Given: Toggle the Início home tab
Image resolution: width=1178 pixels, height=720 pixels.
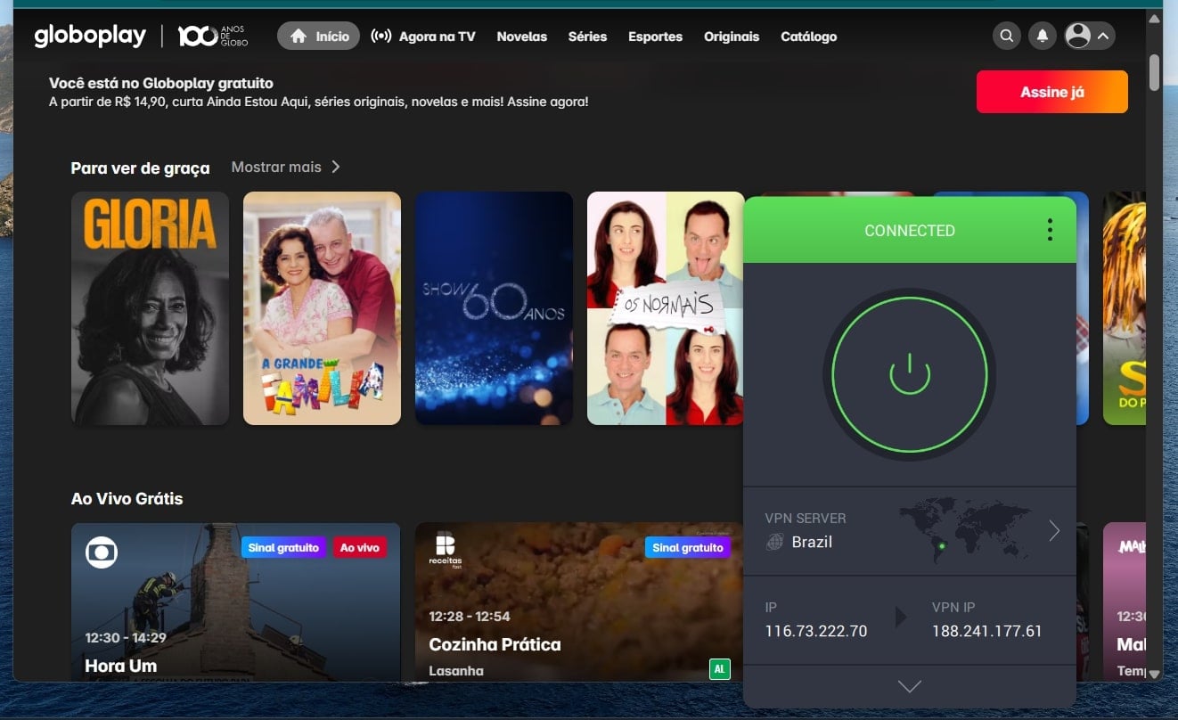Looking at the screenshot, I should (317, 36).
